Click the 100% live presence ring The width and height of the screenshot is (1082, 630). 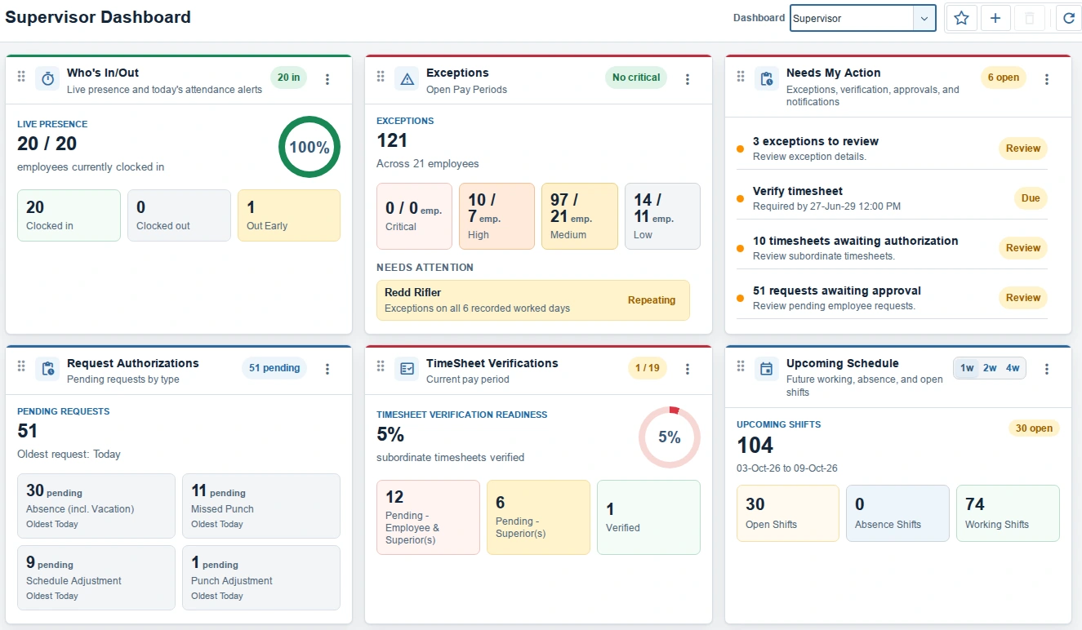[309, 148]
